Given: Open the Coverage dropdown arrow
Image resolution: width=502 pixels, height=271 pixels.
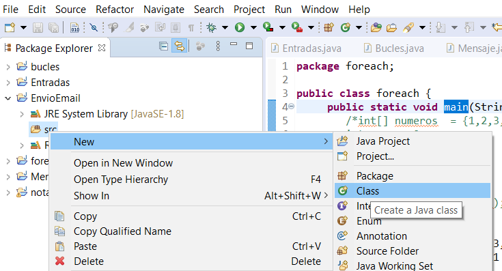Looking at the screenshot, I should 282,27.
